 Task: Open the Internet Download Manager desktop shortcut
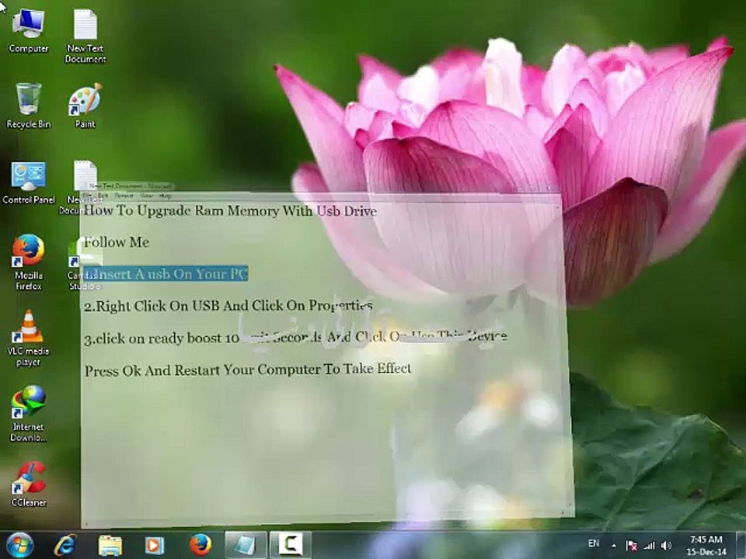coord(28,414)
